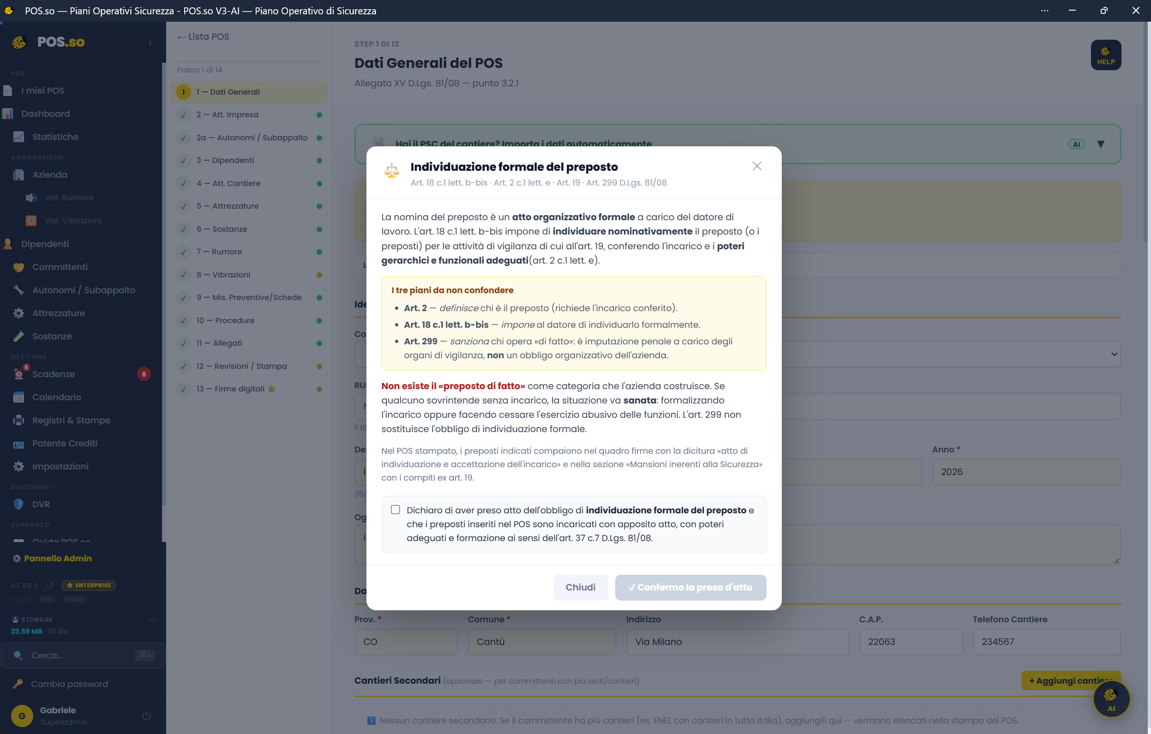Open the Committenti handshake icon
This screenshot has height=734, width=1151.
point(18,267)
